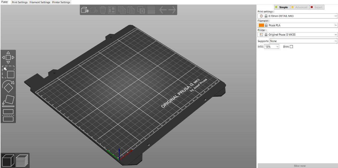The width and height of the screenshot is (338, 168).
Task: Click the Copy icon in the top toolbar
Action: 122,10
